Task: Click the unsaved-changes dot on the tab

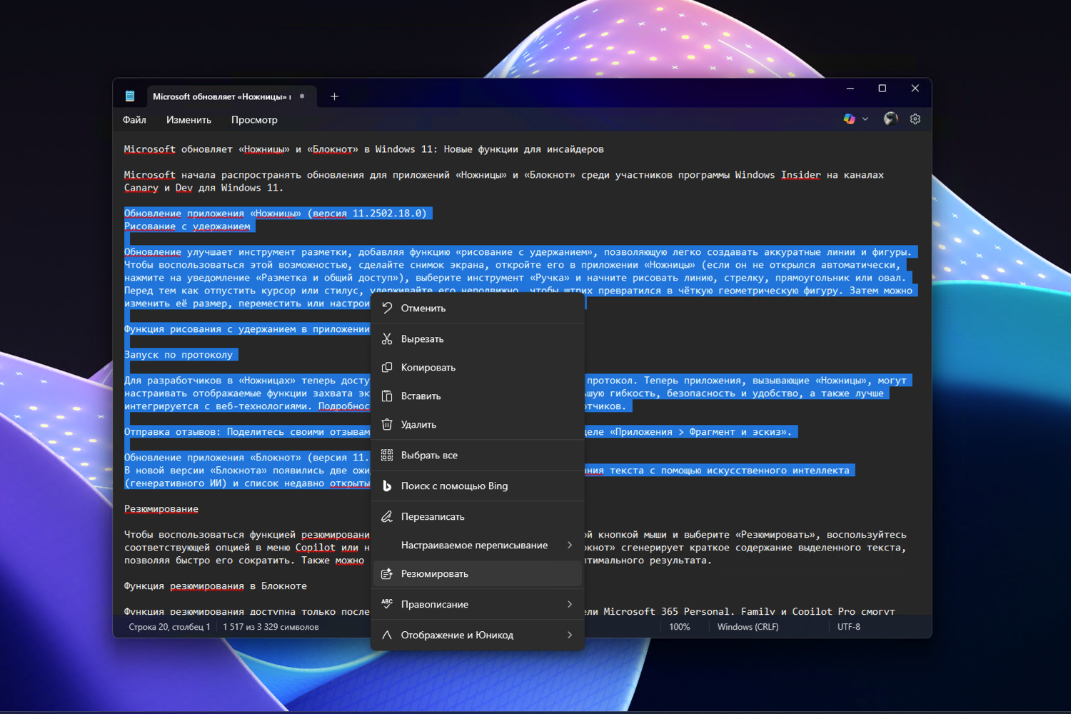Action: tap(303, 96)
